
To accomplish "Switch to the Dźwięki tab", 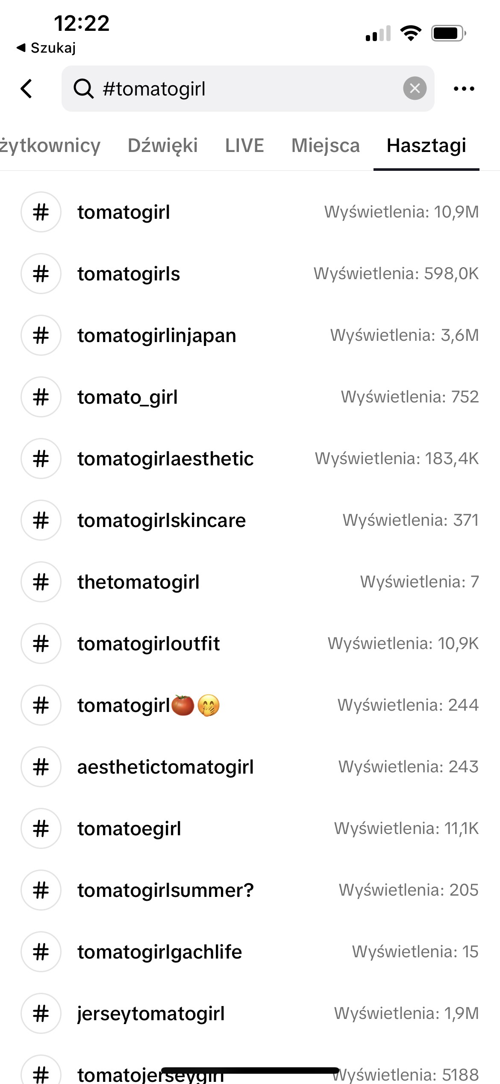I will pyautogui.click(x=162, y=146).
